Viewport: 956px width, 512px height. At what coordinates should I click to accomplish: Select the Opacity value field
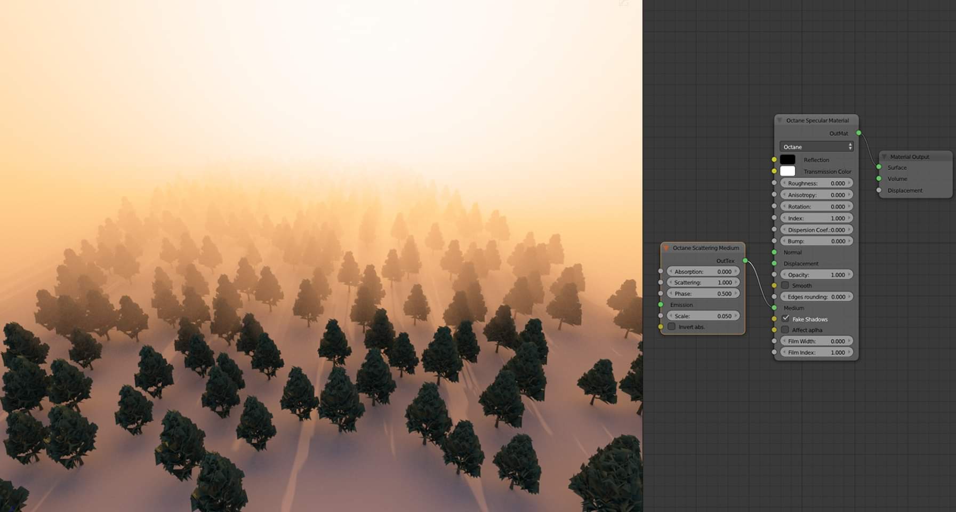pyautogui.click(x=816, y=275)
